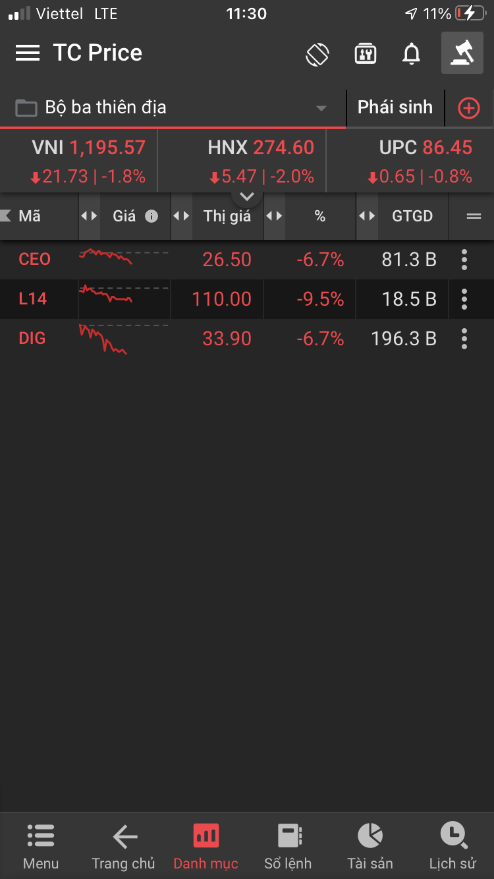This screenshot has height=879, width=494.
Task: Expand the Bộ ba thiên địa watchlist dropdown
Action: pyautogui.click(x=321, y=108)
